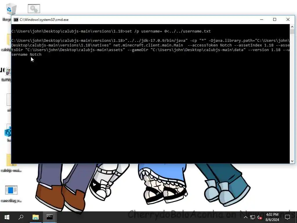The width and height of the screenshot is (297, 223).
Task: Close the cmd.exe window
Action: point(288,19)
